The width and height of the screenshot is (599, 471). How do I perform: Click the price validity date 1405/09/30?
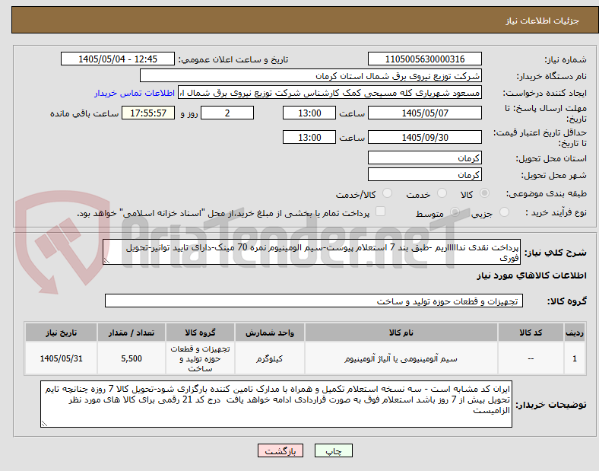coord(425,137)
